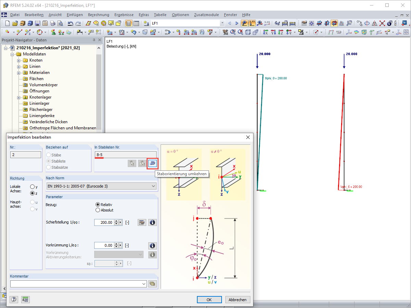
Task: Click info icon beside Schiefstellung
Action: 152,222
